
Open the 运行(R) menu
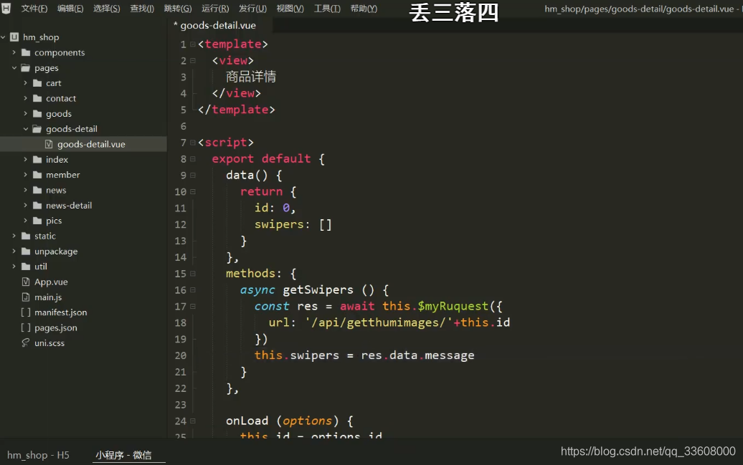215,9
